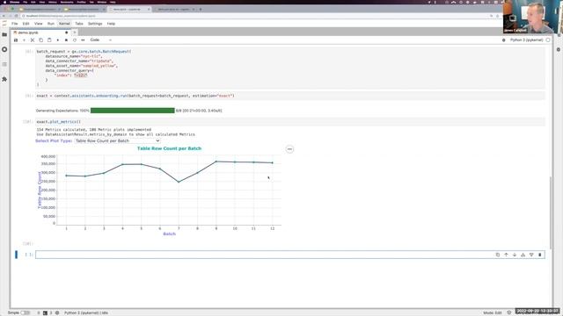563x316 pixels.
Task: Restart the kernel (circular arrow icon)
Action: (75, 40)
